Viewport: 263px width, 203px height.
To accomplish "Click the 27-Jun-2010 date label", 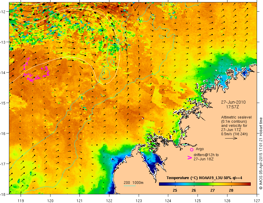I will (x=233, y=102).
